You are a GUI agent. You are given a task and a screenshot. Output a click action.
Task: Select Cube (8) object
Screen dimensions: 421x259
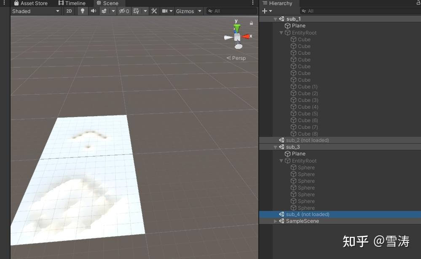(x=308, y=134)
